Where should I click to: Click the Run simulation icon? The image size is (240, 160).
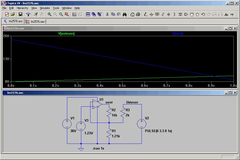pyautogui.click(x=36, y=14)
